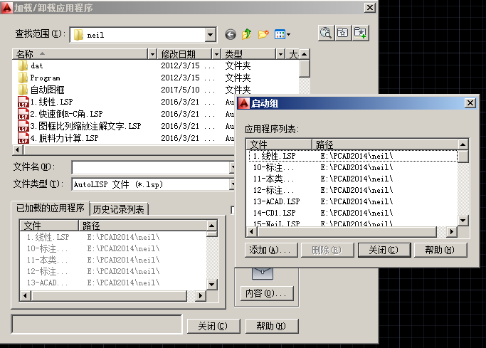Click 添加(A)... button in 启动组 dialog

click(x=271, y=250)
